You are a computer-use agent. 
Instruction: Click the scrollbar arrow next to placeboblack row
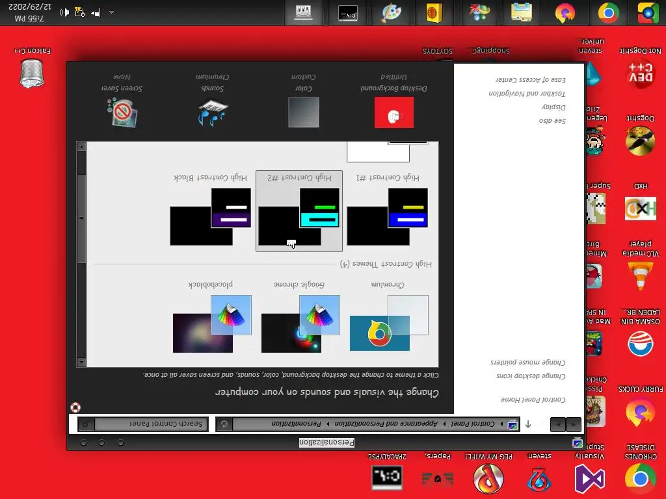click(81, 363)
